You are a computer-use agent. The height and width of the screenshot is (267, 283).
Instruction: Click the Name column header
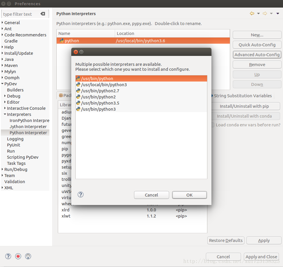(86, 33)
